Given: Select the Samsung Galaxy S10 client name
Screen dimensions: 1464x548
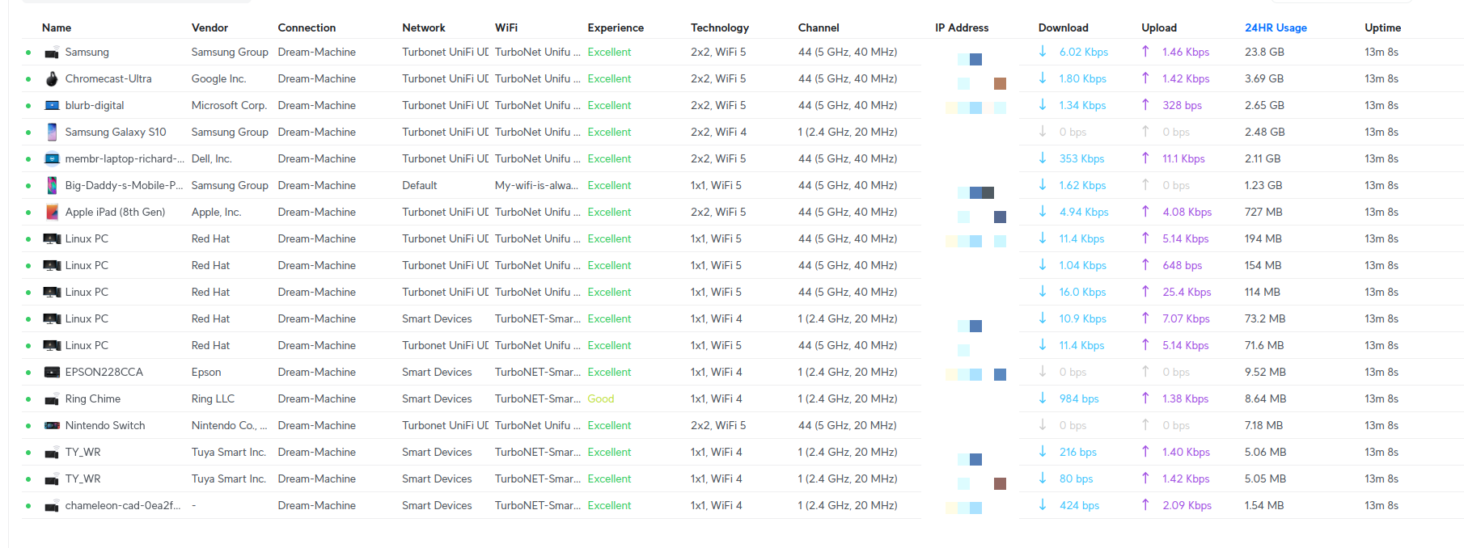Looking at the screenshot, I should tap(116, 132).
